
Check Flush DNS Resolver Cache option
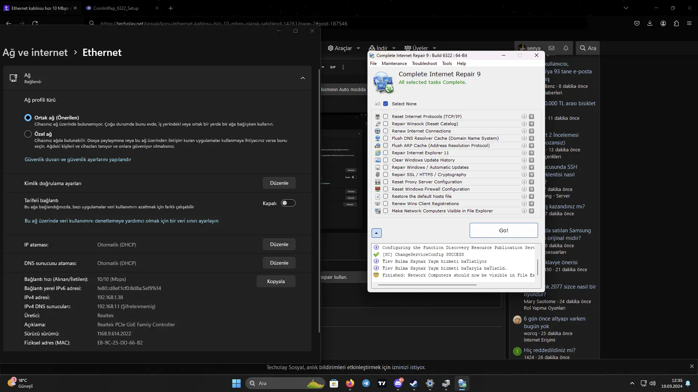click(386, 138)
